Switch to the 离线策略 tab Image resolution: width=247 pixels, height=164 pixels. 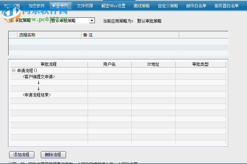click(x=142, y=6)
